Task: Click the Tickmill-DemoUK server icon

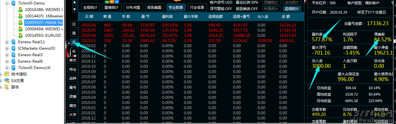Action: [x=14, y=68]
